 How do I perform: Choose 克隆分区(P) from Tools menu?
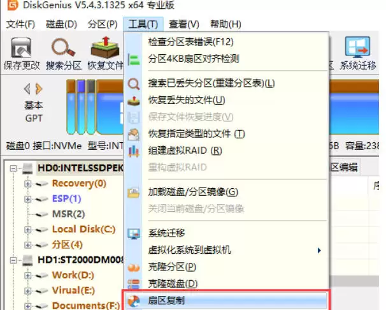coord(171,266)
